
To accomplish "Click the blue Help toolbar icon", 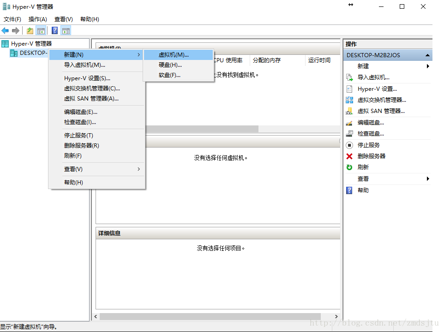I will pos(54,30).
